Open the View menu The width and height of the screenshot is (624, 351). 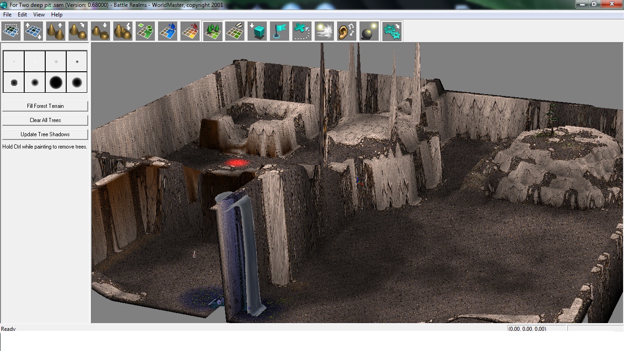pyautogui.click(x=39, y=15)
